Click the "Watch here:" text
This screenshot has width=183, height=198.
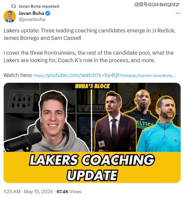point(18,75)
